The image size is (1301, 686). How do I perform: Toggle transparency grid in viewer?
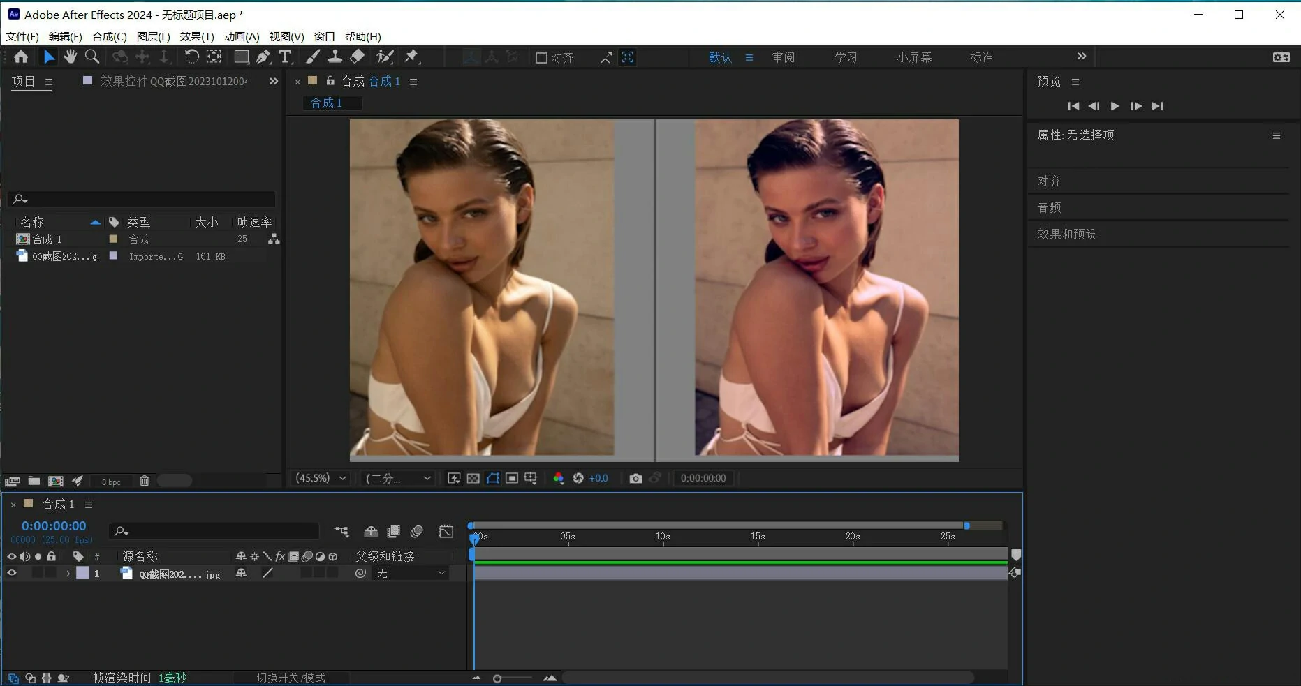coord(473,478)
